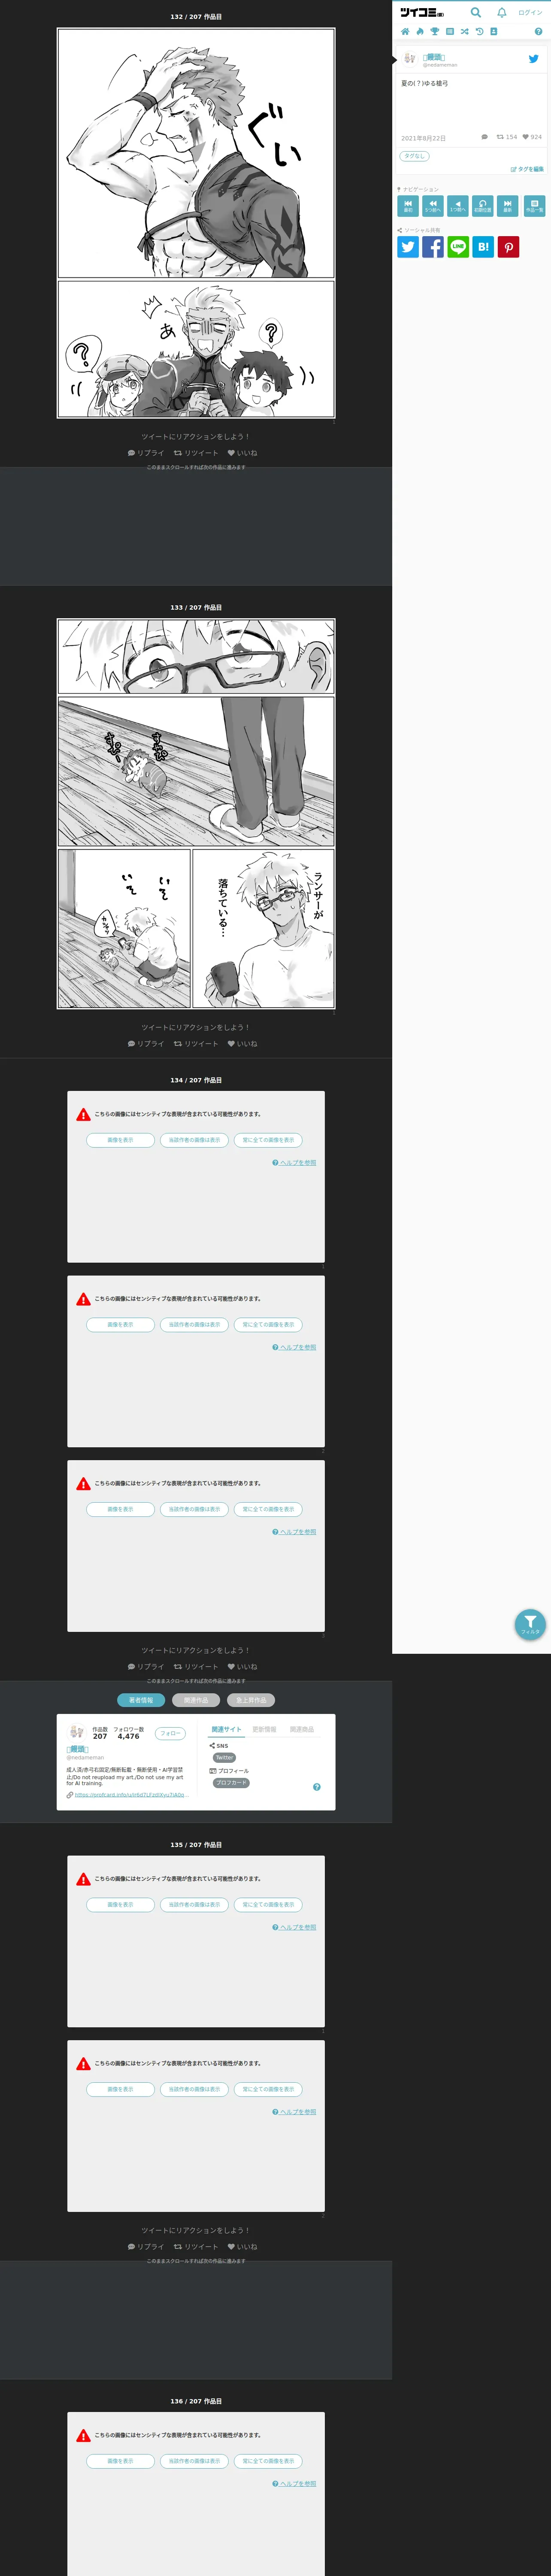Click the タグなし tag pill
Screen dimensions: 551x2576
414,156
